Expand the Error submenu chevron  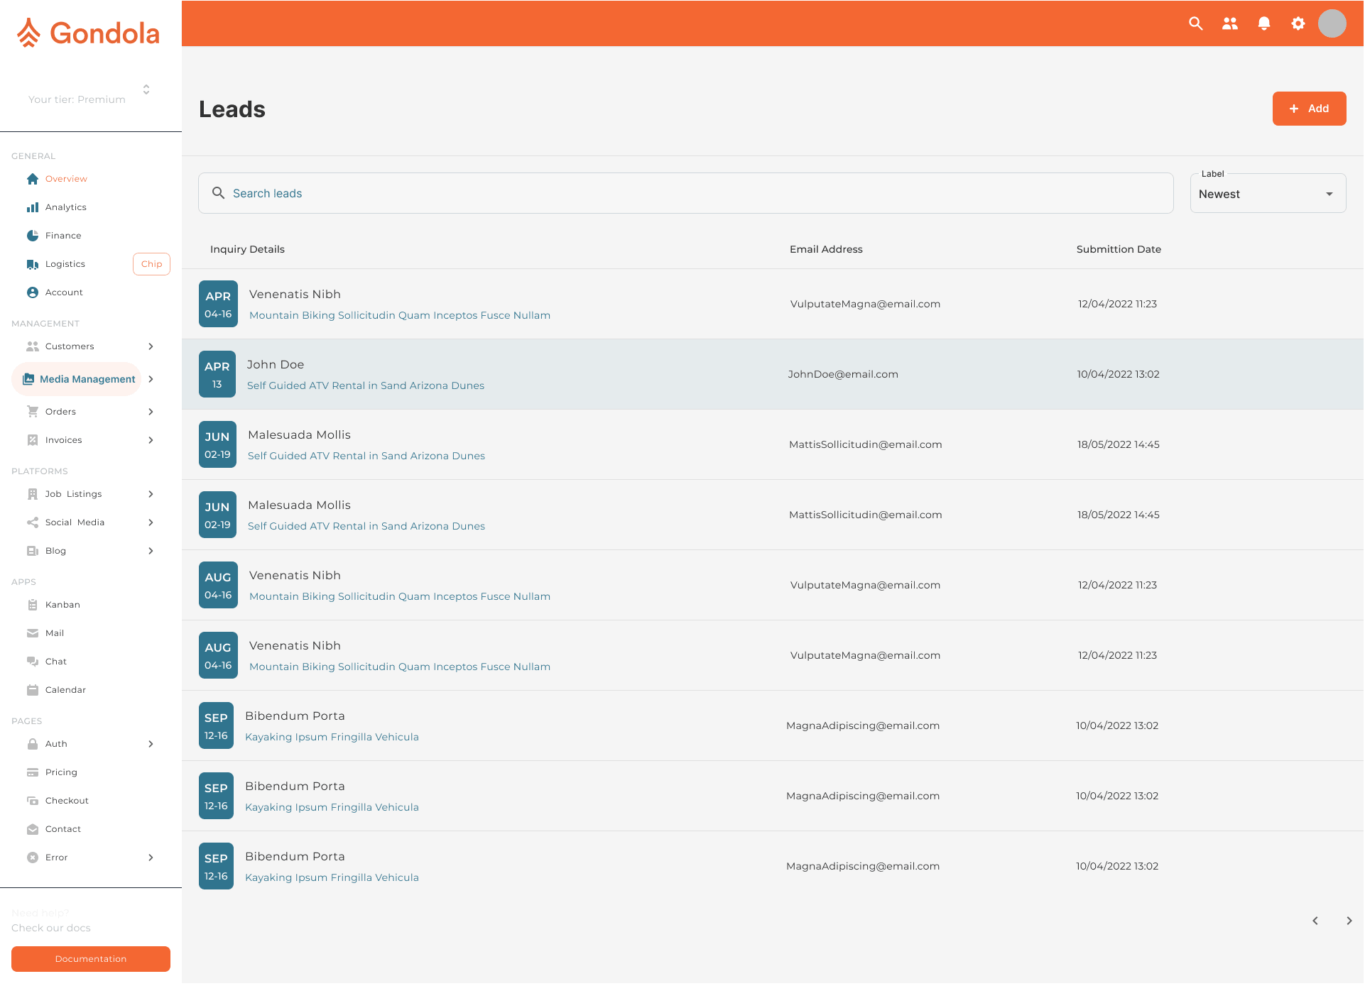pos(151,858)
